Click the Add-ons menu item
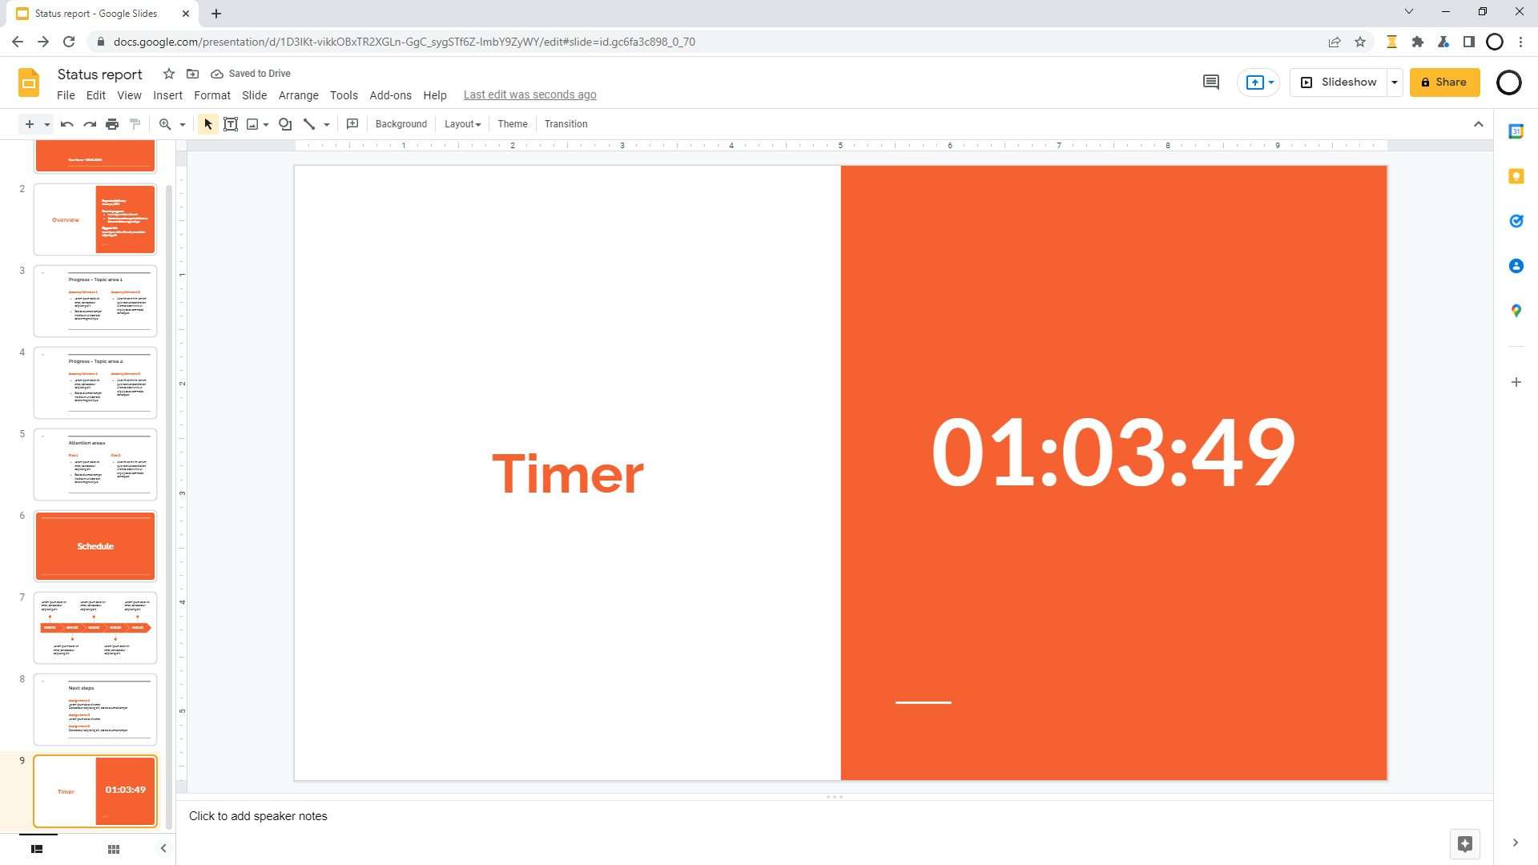The height and width of the screenshot is (865, 1538). coord(390,94)
